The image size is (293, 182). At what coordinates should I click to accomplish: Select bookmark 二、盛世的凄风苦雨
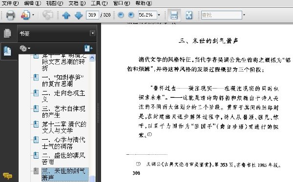(x=63, y=159)
